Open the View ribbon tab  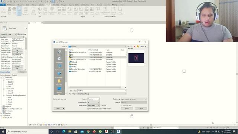click(x=93, y=5)
